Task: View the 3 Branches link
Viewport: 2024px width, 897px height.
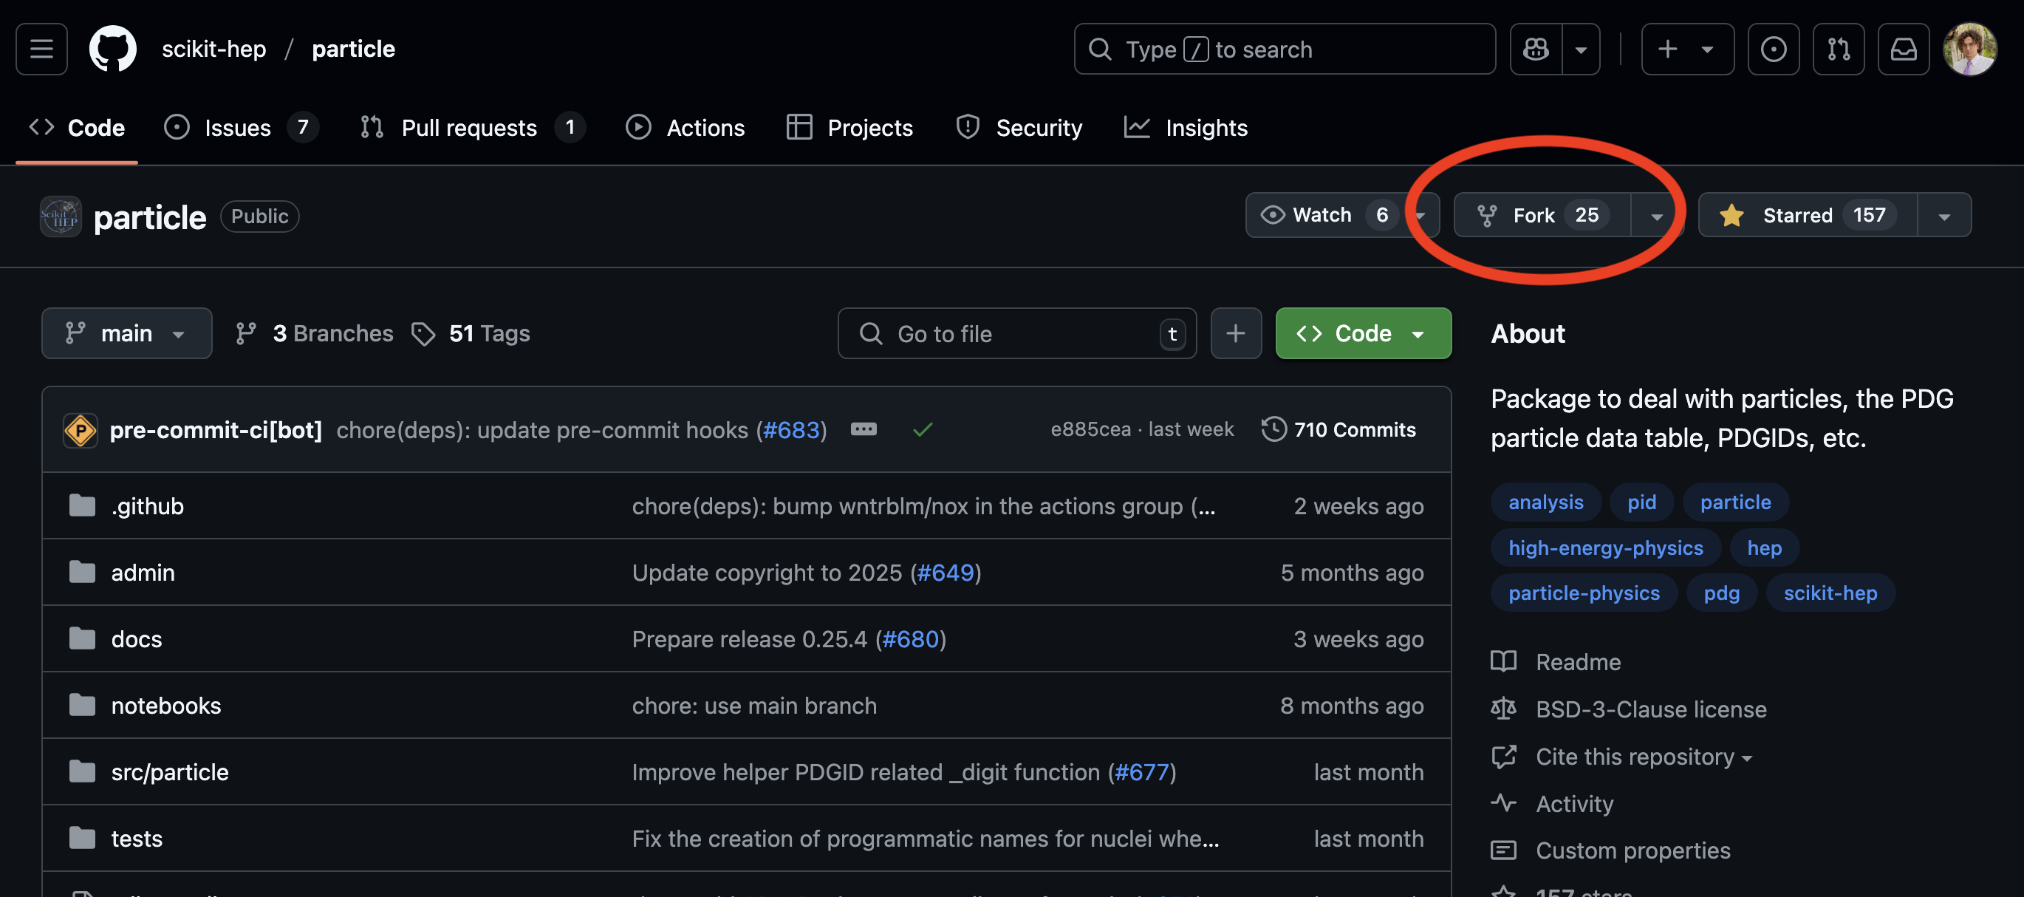Action: [314, 333]
